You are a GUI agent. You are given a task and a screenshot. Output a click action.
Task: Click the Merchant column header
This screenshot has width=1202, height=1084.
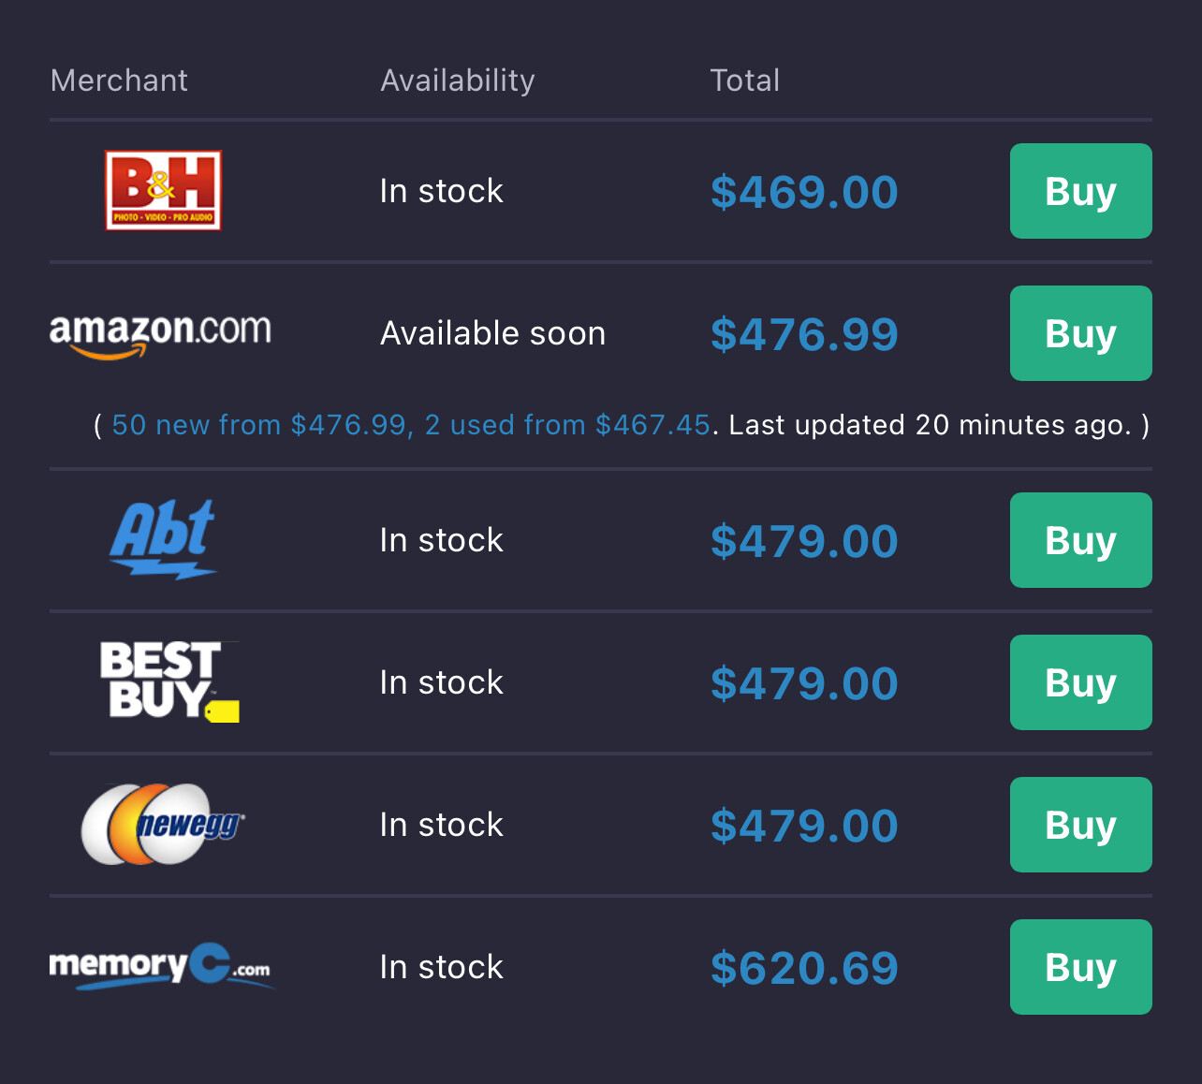point(119,81)
